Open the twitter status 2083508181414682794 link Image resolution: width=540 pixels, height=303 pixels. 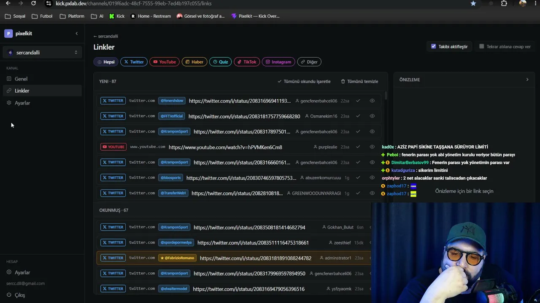tap(249, 228)
